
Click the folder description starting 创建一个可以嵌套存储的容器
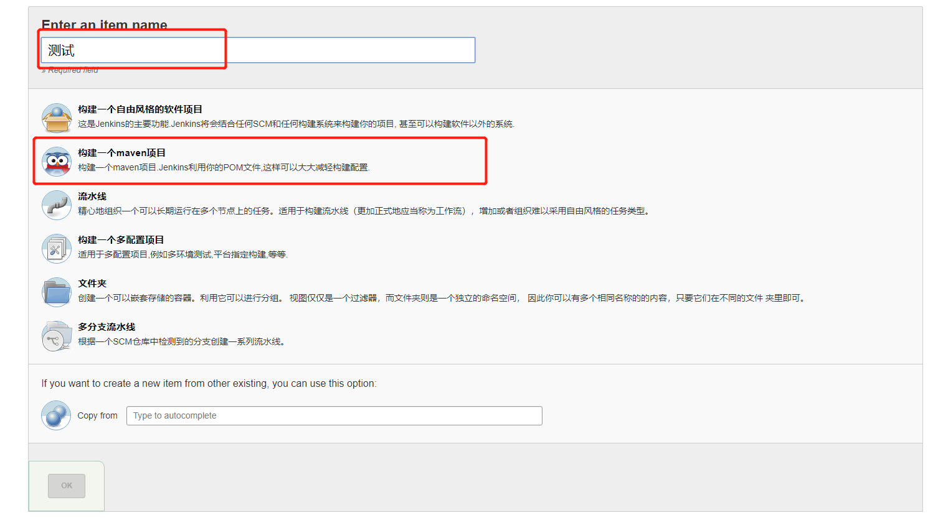tap(443, 298)
